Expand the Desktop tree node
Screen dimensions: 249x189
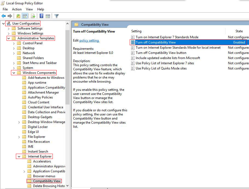point(14,48)
